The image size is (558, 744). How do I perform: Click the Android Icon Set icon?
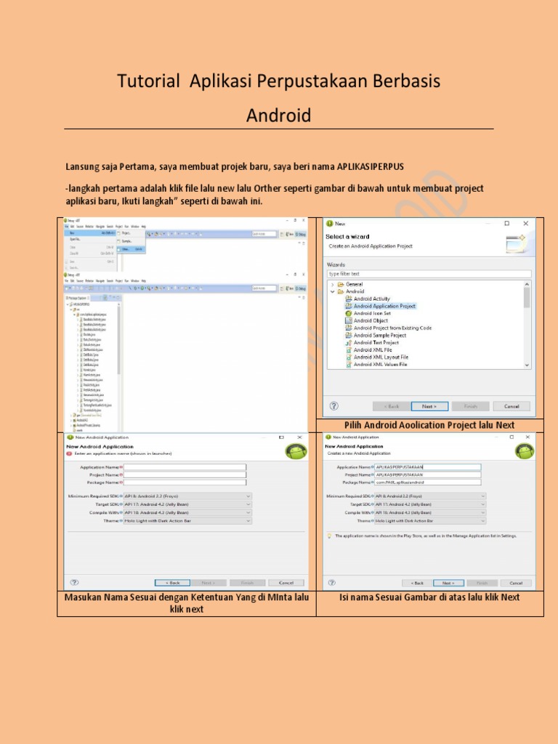[x=348, y=314]
